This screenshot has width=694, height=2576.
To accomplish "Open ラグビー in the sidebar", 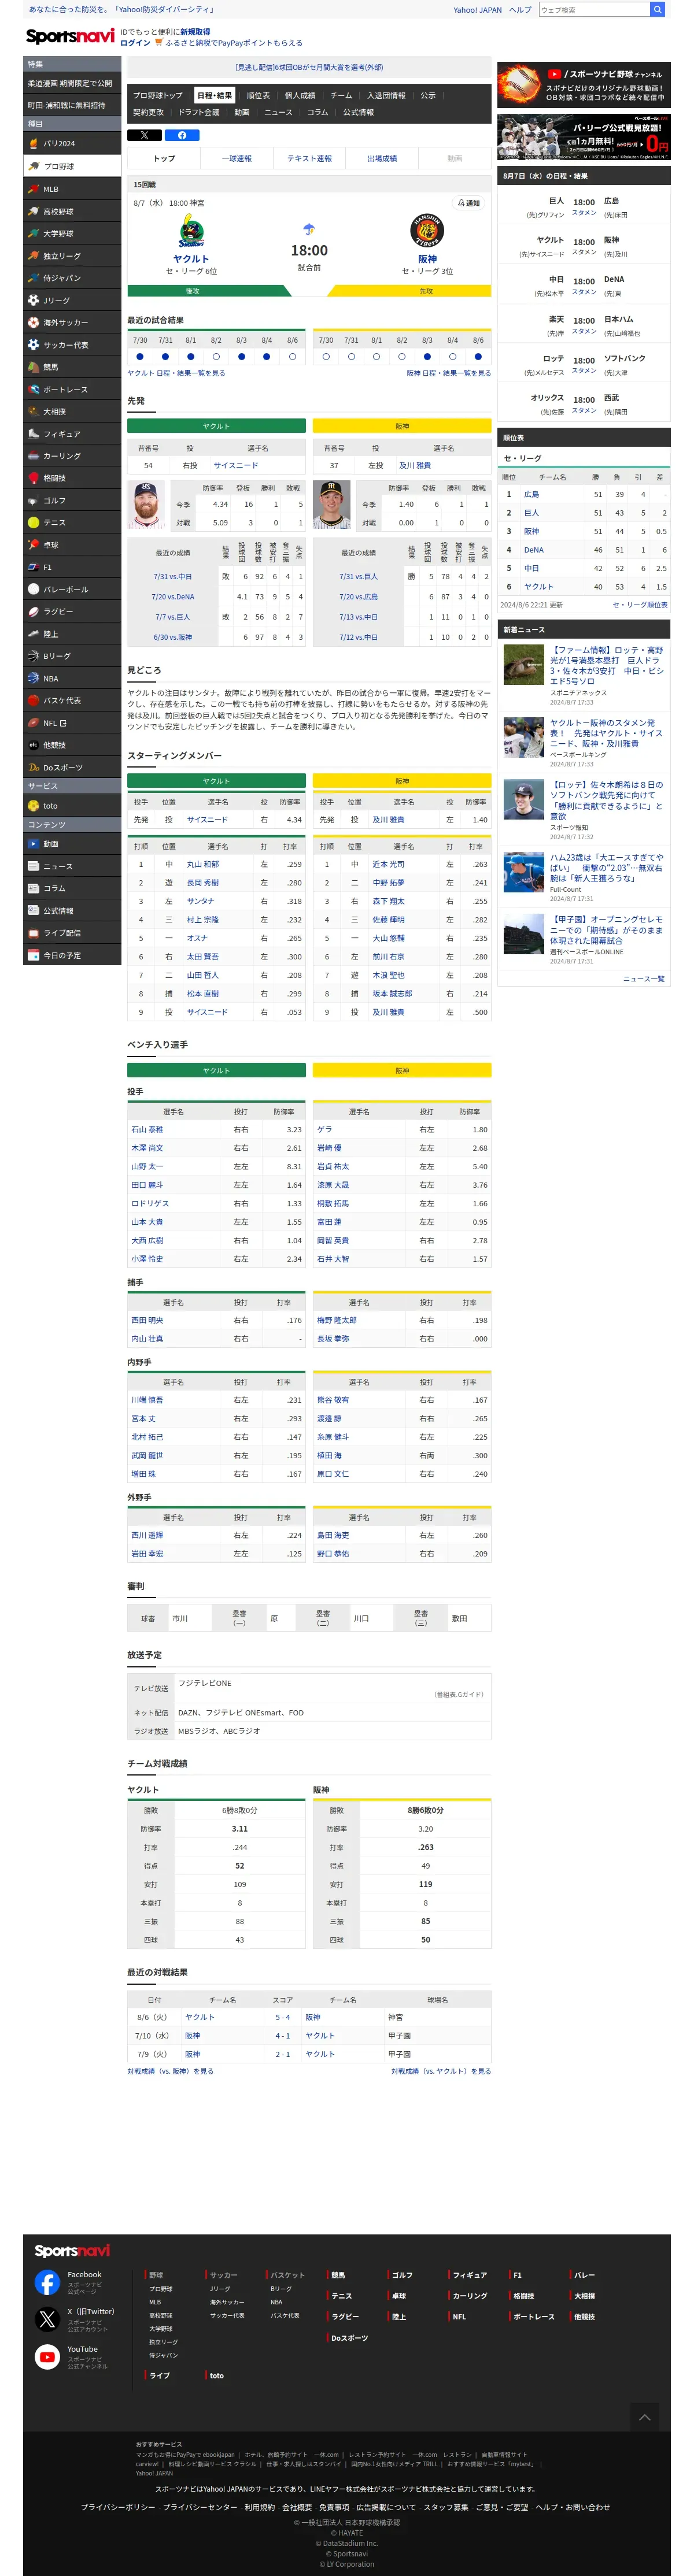I will click(72, 612).
